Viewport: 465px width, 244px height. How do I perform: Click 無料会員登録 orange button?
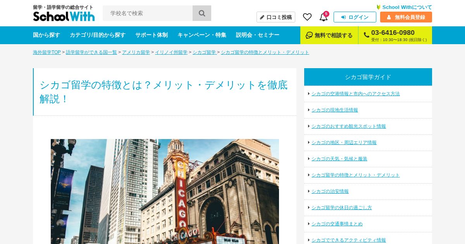click(x=406, y=17)
